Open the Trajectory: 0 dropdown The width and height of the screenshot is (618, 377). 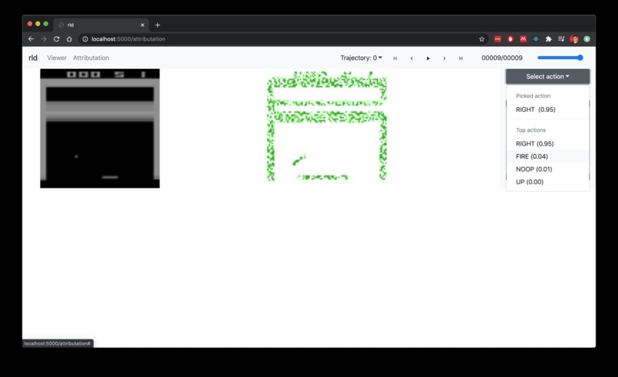[361, 58]
